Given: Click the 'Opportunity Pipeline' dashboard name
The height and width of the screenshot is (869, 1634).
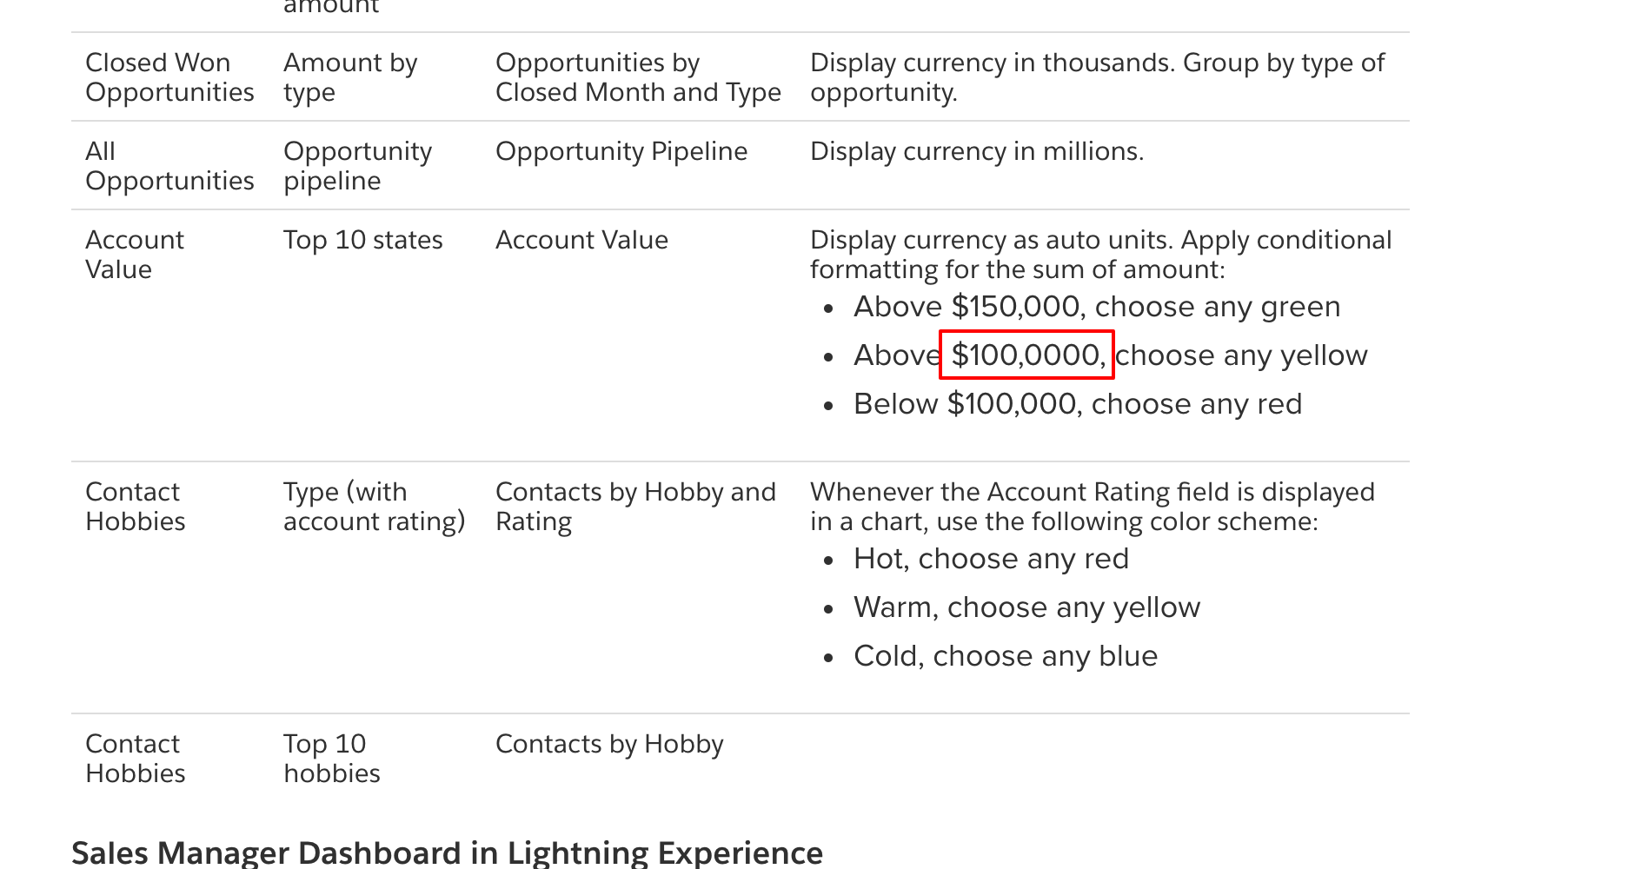Looking at the screenshot, I should 621,151.
